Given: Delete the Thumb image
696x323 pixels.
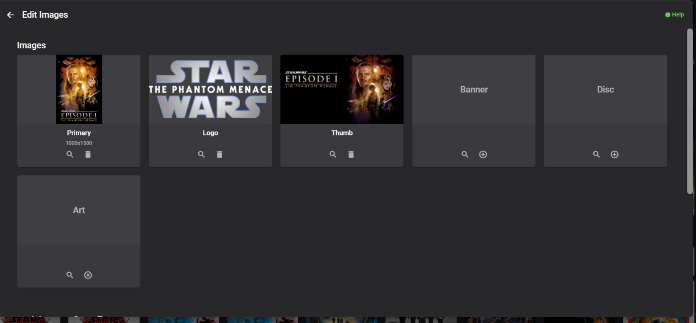Looking at the screenshot, I should point(351,154).
